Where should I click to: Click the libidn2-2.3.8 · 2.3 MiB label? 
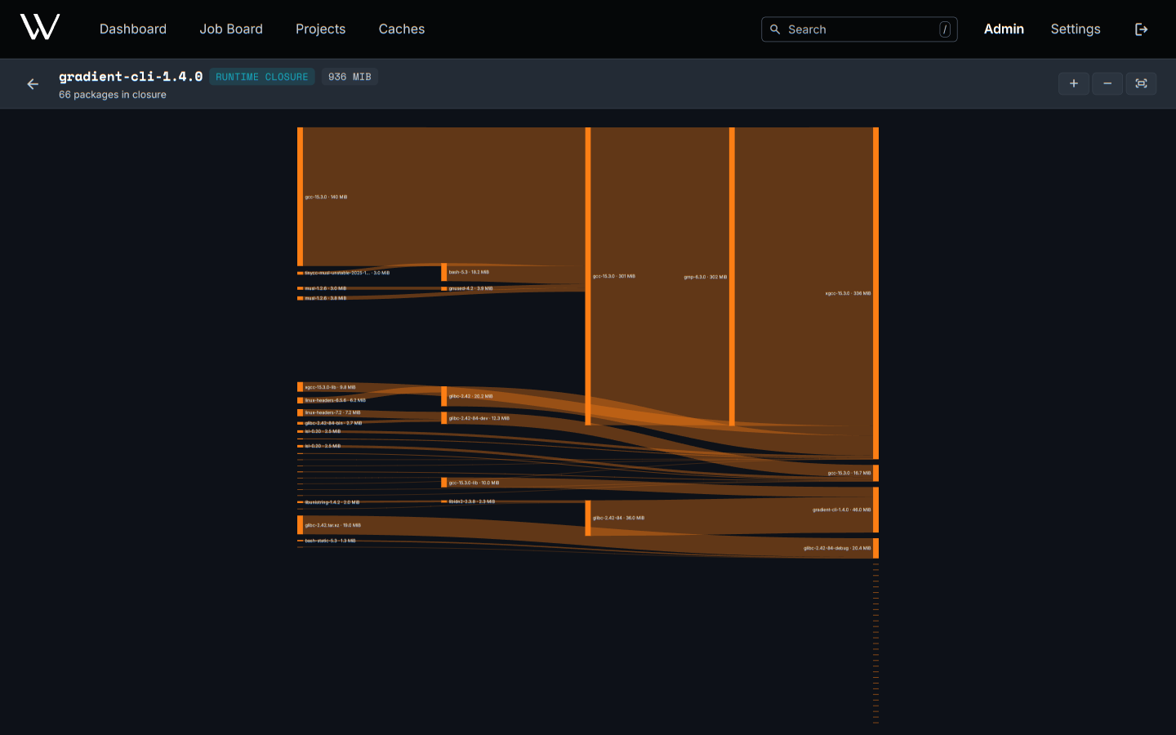pyautogui.click(x=472, y=501)
